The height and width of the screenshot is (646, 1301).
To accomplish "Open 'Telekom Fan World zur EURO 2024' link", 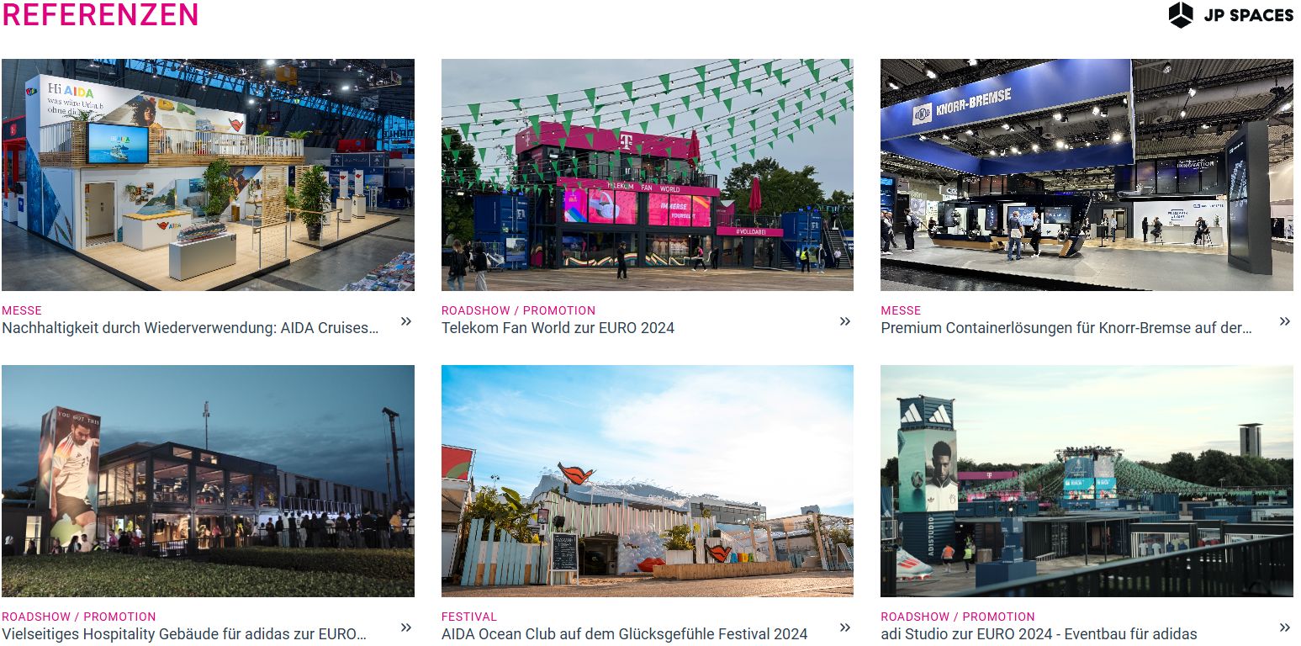I will pyautogui.click(x=558, y=328).
